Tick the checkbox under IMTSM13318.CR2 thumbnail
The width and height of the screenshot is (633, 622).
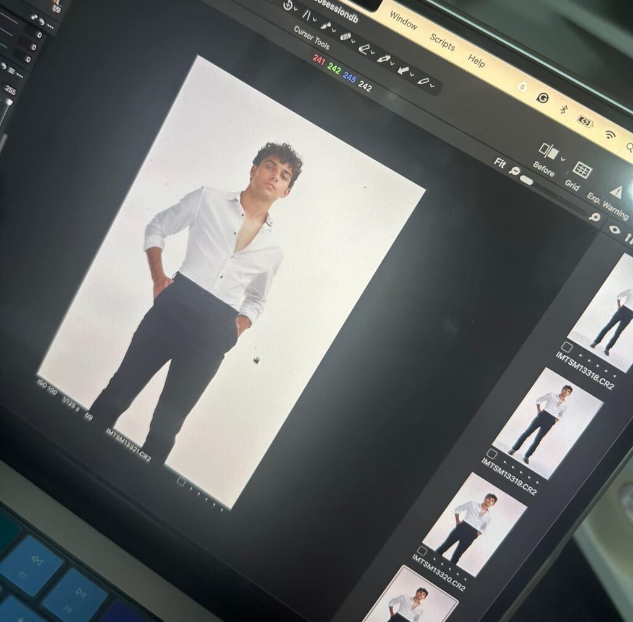coord(567,346)
